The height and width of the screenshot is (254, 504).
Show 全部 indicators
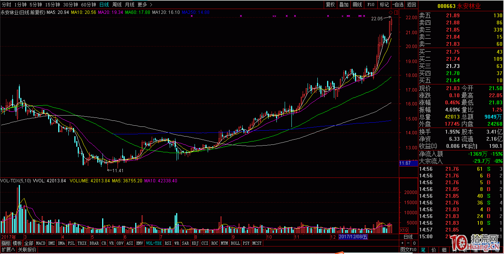[29, 243]
